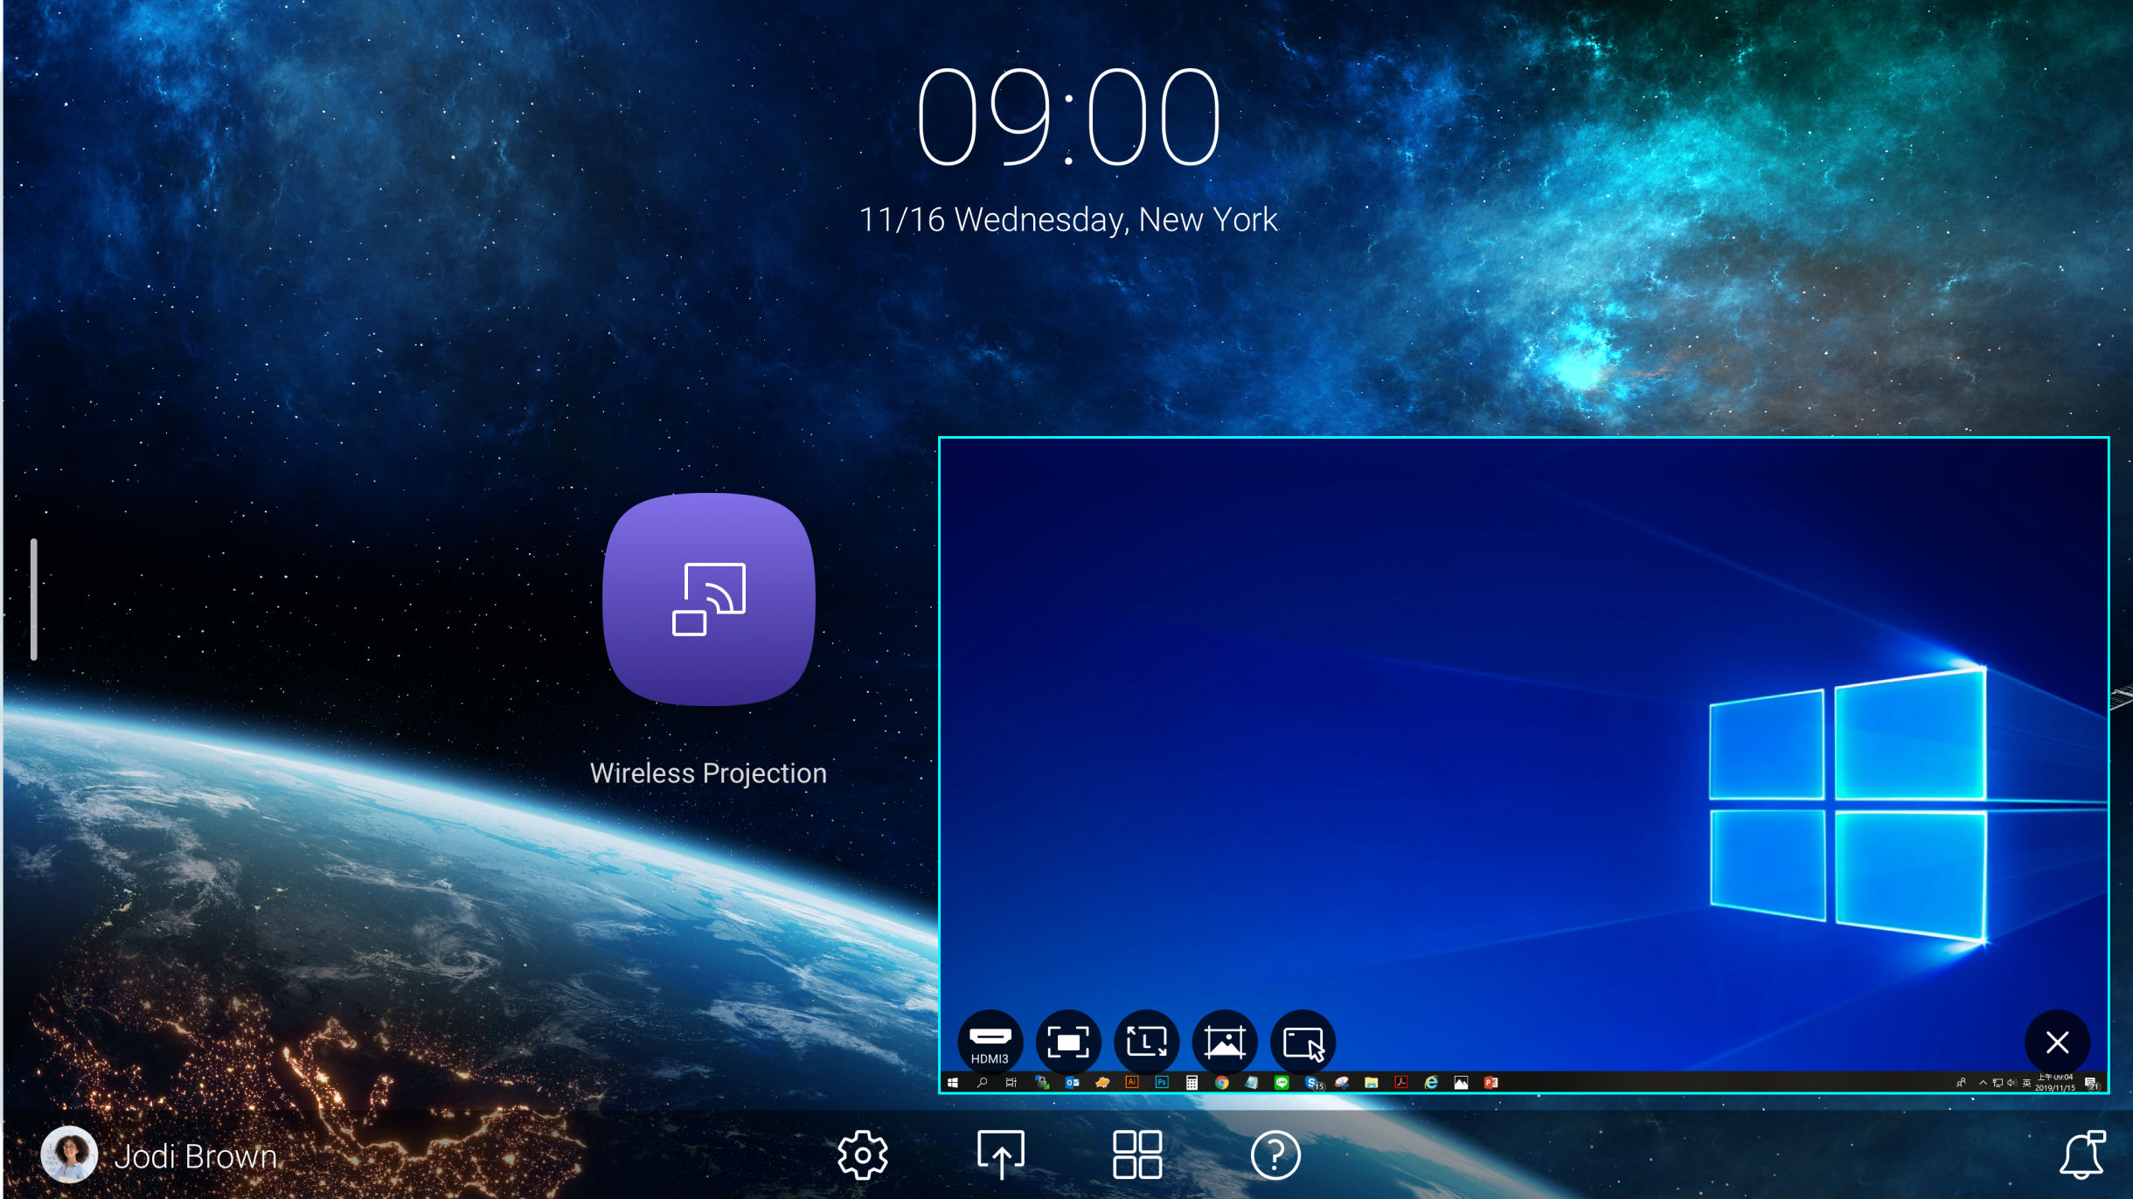Open the all apps grid
This screenshot has height=1199, width=2133.
click(1137, 1155)
